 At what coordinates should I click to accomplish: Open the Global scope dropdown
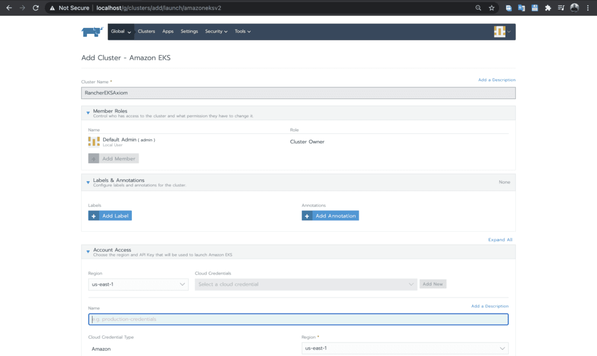(x=121, y=31)
